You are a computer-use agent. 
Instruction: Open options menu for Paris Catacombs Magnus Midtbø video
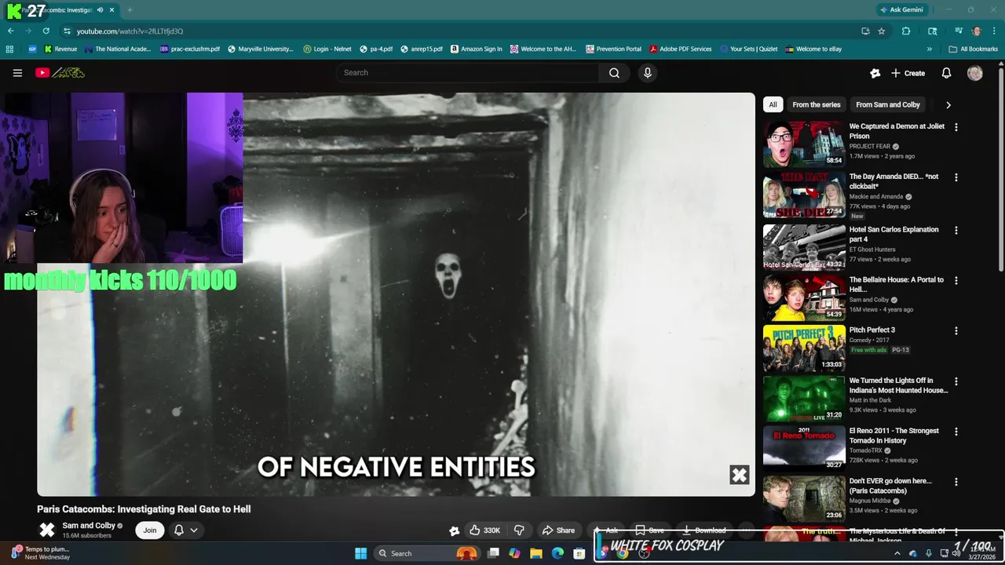tap(956, 482)
